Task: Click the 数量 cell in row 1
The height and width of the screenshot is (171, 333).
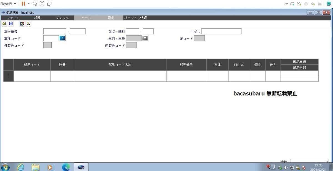Action: tap(62, 76)
